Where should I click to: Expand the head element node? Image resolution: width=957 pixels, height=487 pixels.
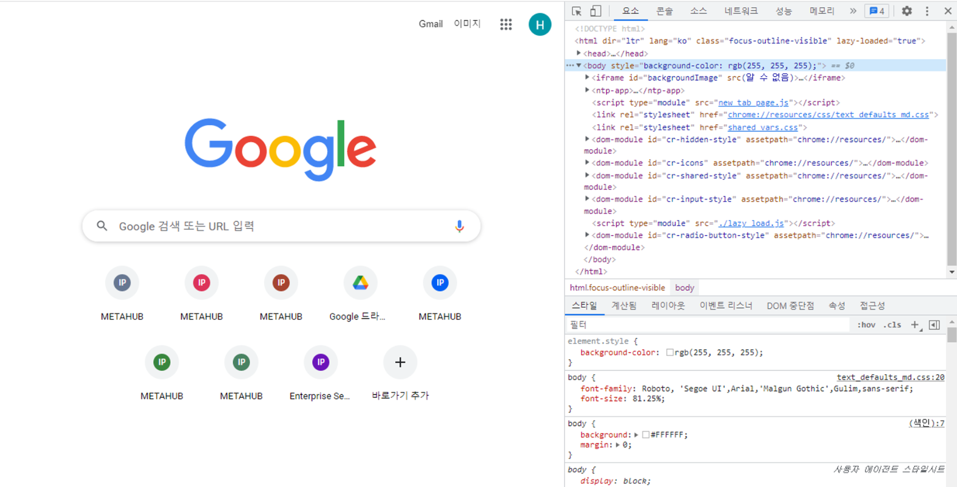point(579,54)
